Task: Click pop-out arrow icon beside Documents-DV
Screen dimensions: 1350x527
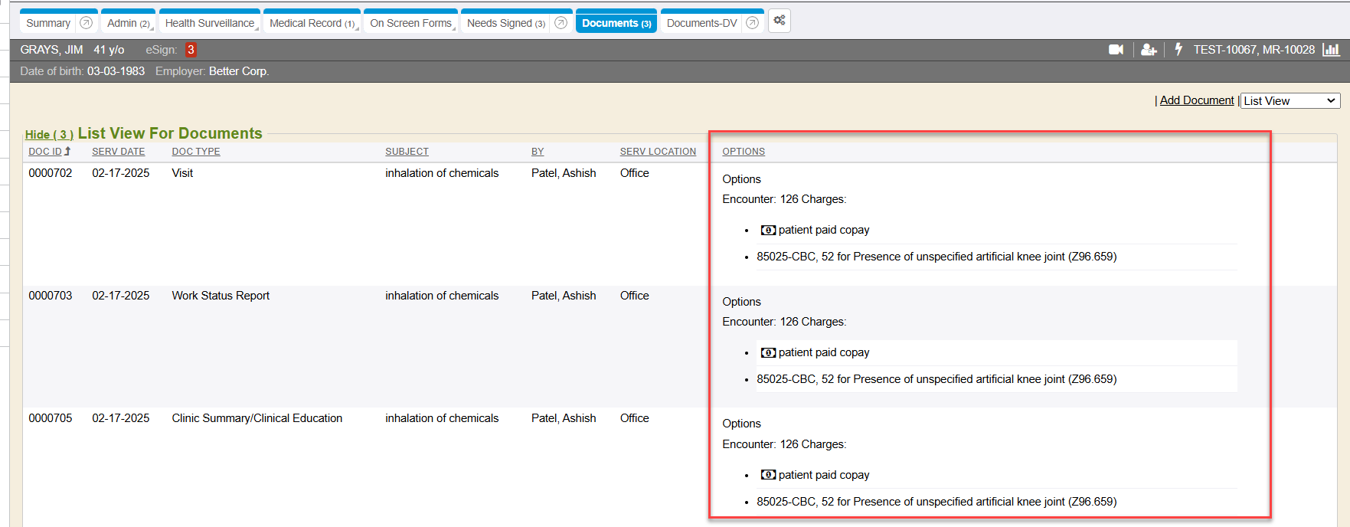Action: click(x=752, y=23)
